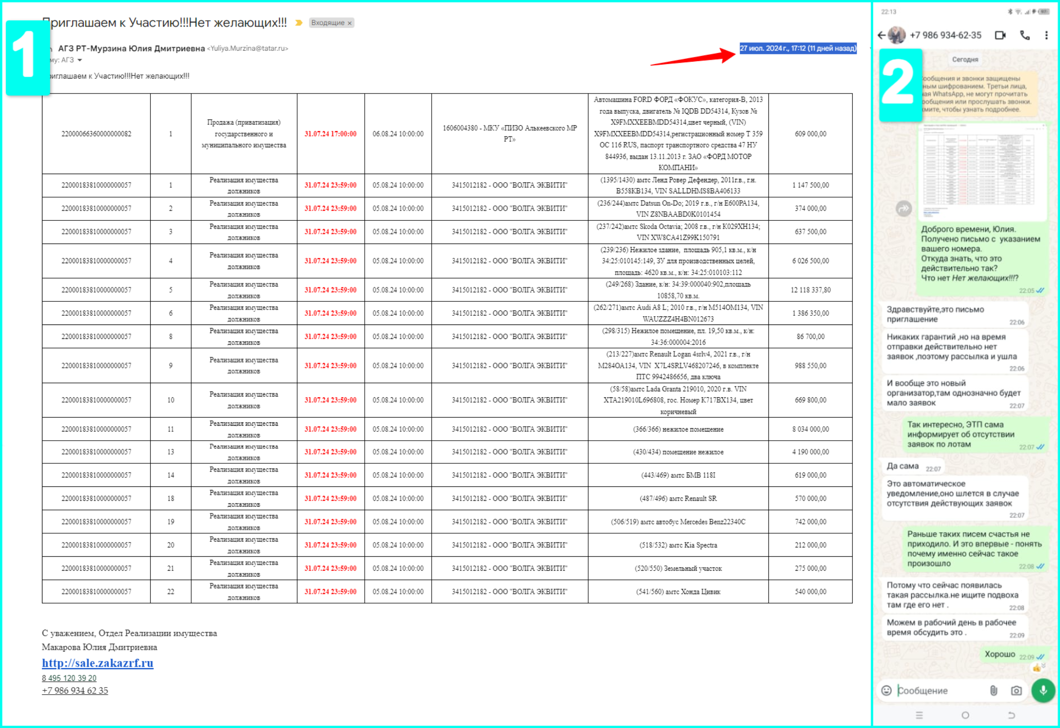Select message starting 'Потому что сейчас появилась'
The height and width of the screenshot is (728, 1060).
pos(954,595)
